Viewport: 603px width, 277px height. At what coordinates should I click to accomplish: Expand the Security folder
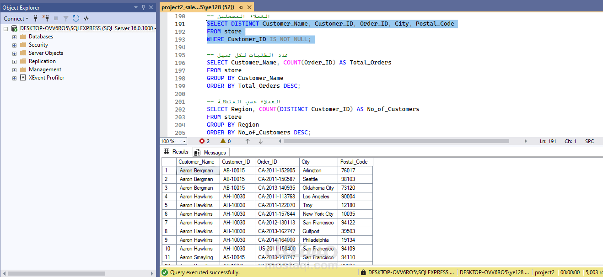tap(14, 45)
